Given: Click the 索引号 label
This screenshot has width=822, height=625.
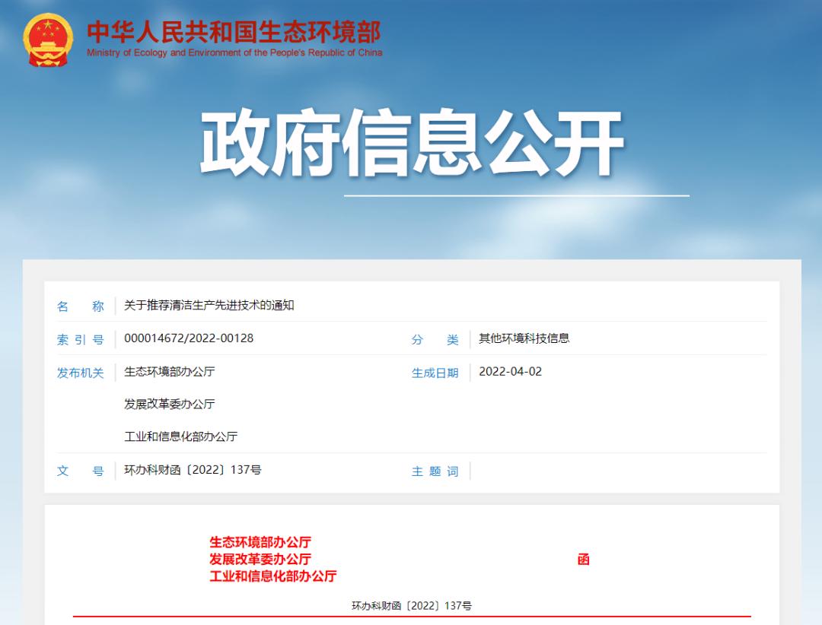Looking at the screenshot, I should click(80, 340).
